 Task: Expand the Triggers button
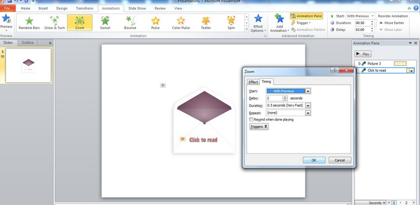point(259,127)
